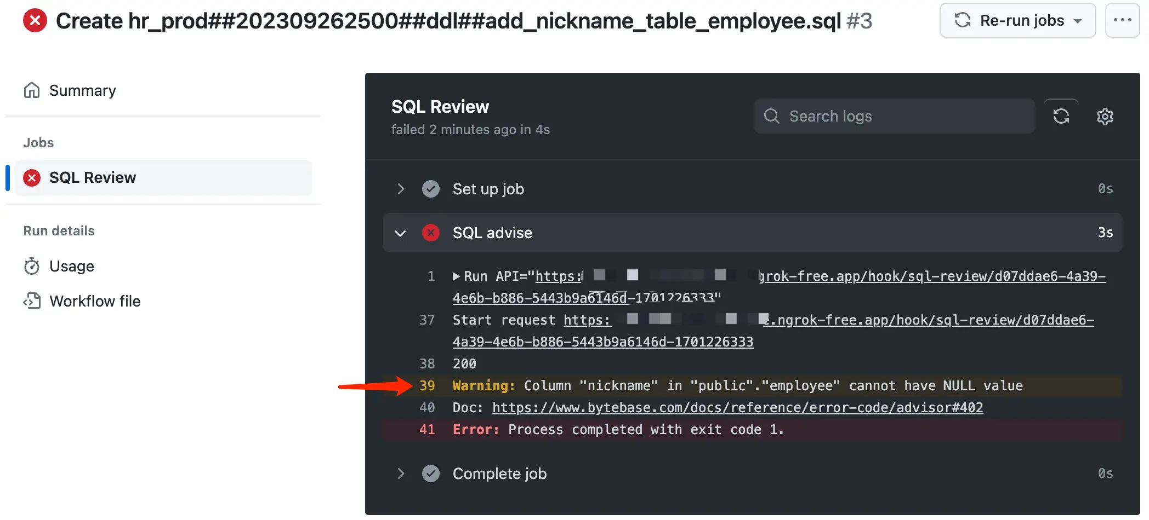Screen dimensions: 1149x520
Task: Open Usage under Run details
Action: (x=71, y=266)
